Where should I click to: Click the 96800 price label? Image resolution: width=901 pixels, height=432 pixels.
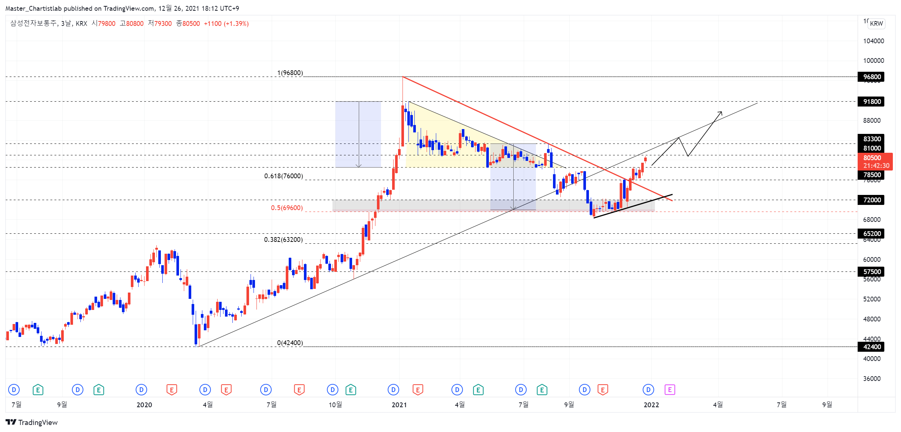click(x=871, y=77)
